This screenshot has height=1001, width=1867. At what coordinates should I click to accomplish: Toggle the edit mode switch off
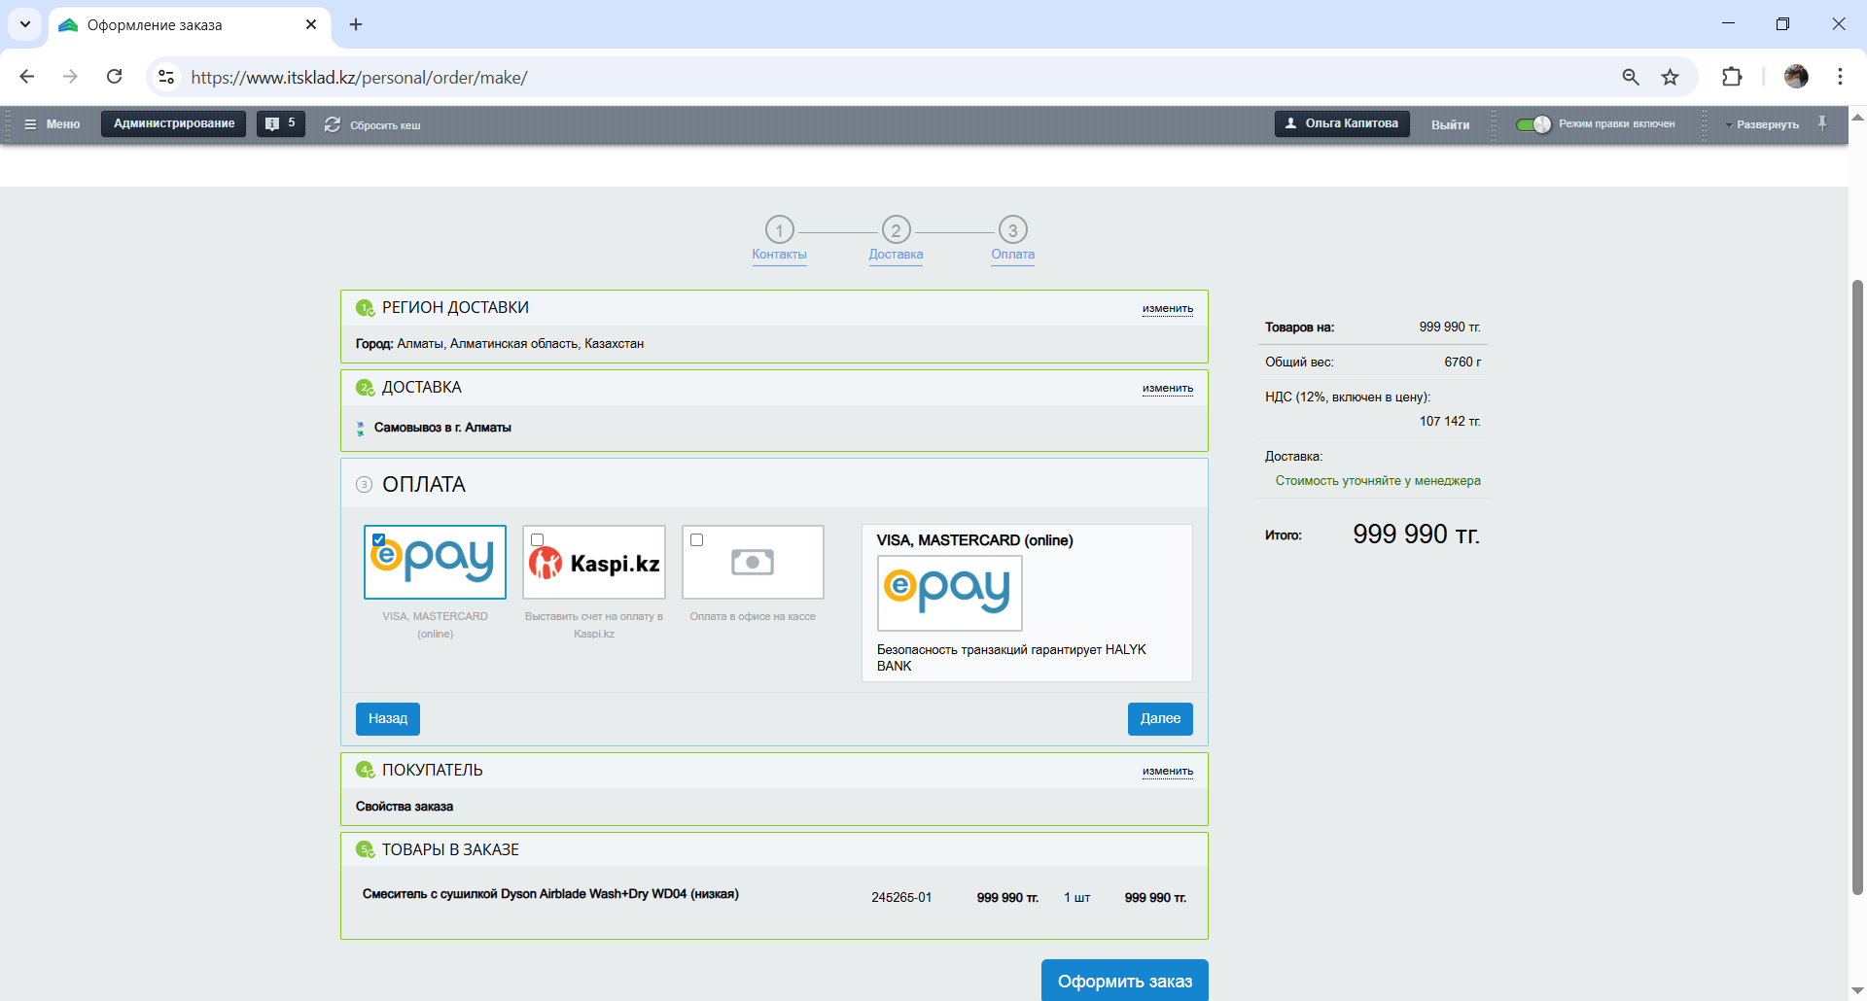pos(1533,124)
